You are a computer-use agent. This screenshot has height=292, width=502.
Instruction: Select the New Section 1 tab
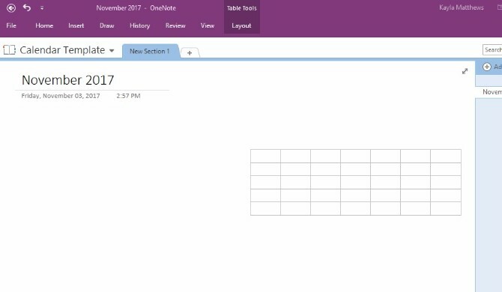[x=150, y=51]
